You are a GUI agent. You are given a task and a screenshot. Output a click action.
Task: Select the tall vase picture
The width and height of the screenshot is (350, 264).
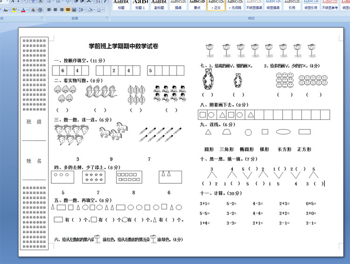pyautogui.click(x=208, y=79)
